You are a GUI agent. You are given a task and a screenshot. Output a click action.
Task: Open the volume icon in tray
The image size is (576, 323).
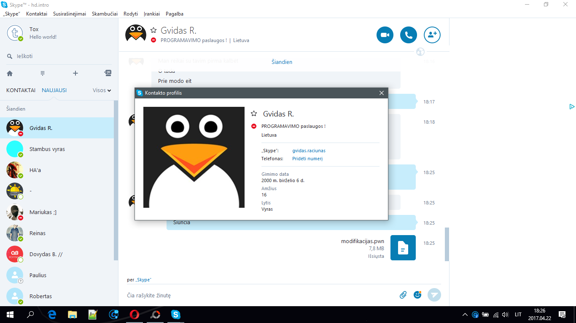click(505, 314)
